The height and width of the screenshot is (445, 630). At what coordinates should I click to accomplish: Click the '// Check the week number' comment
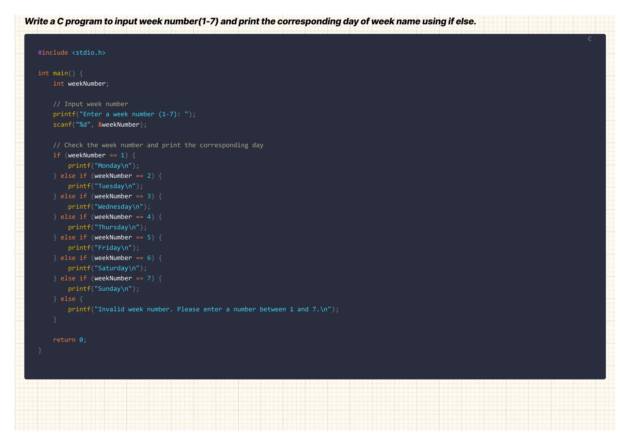point(158,145)
